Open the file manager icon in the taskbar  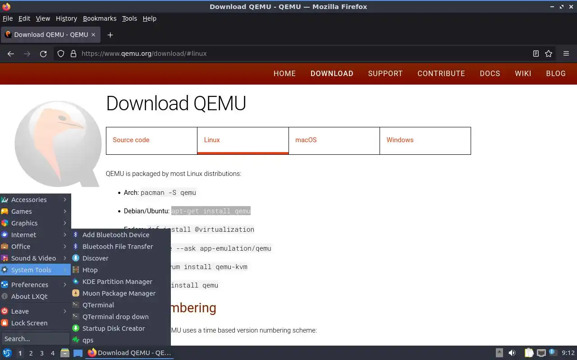tap(65, 353)
